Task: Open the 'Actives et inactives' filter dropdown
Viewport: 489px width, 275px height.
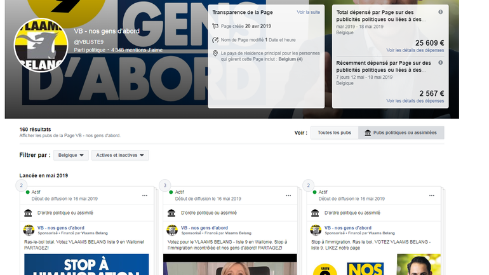Action: pos(120,155)
